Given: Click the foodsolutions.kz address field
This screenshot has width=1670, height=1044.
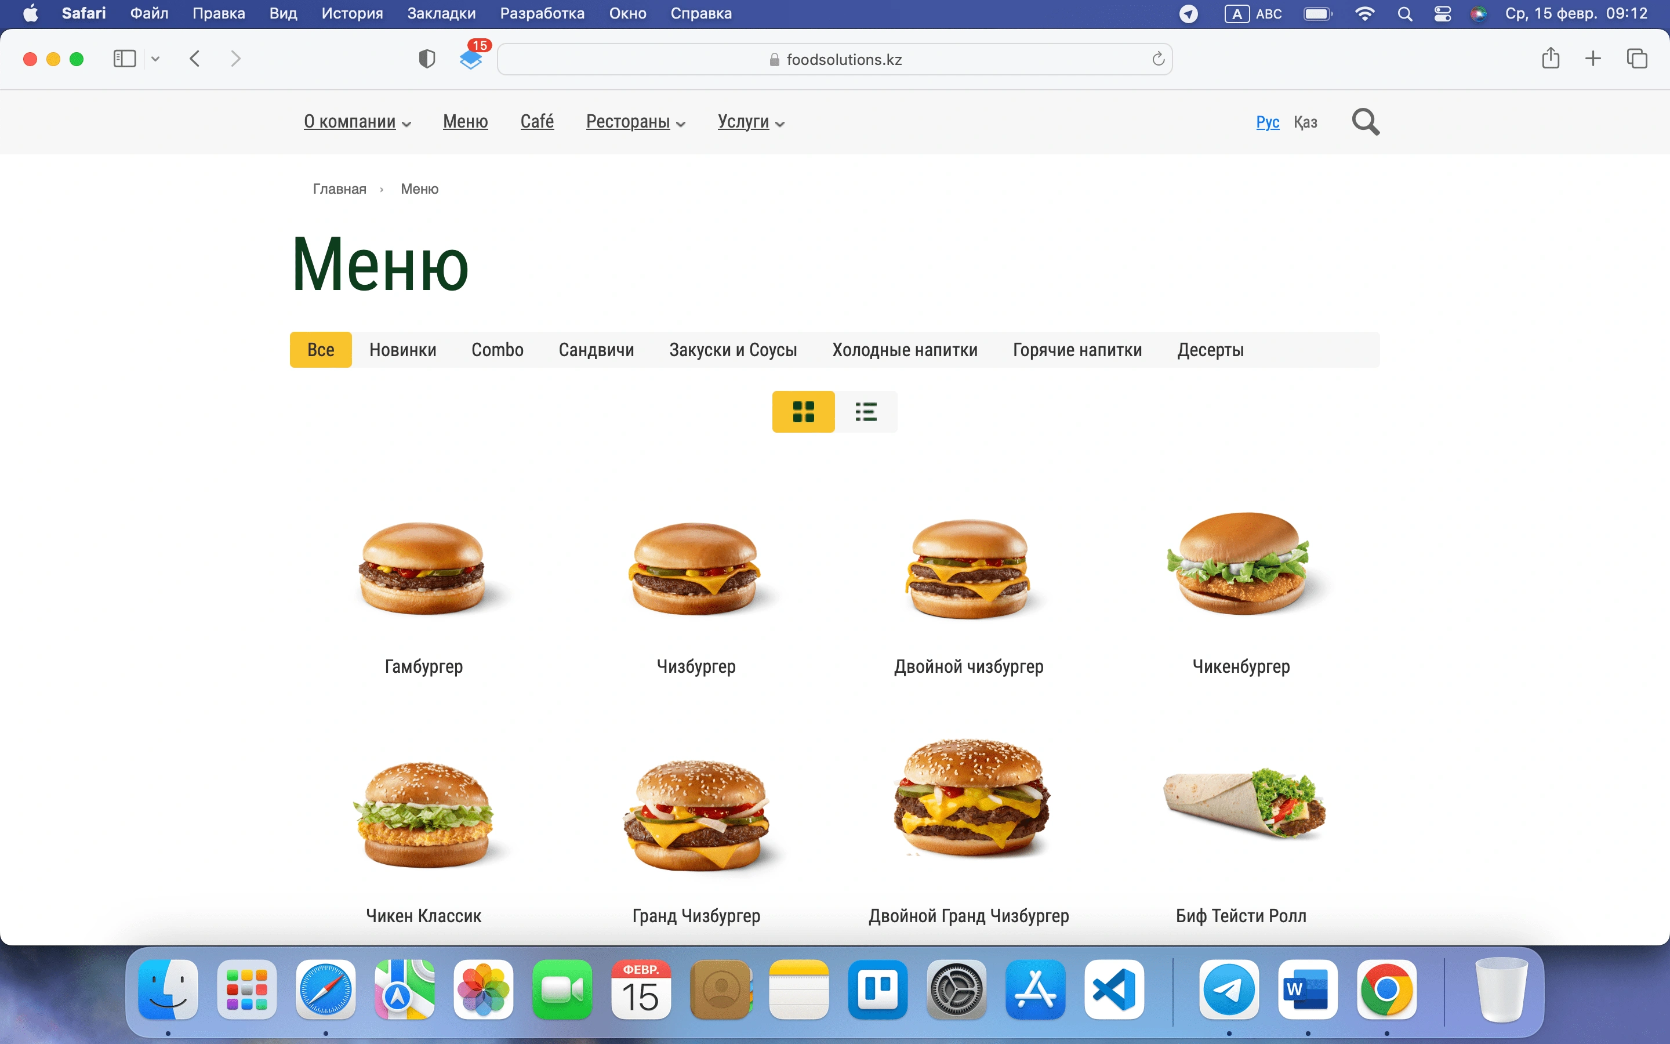Looking at the screenshot, I should click(834, 59).
